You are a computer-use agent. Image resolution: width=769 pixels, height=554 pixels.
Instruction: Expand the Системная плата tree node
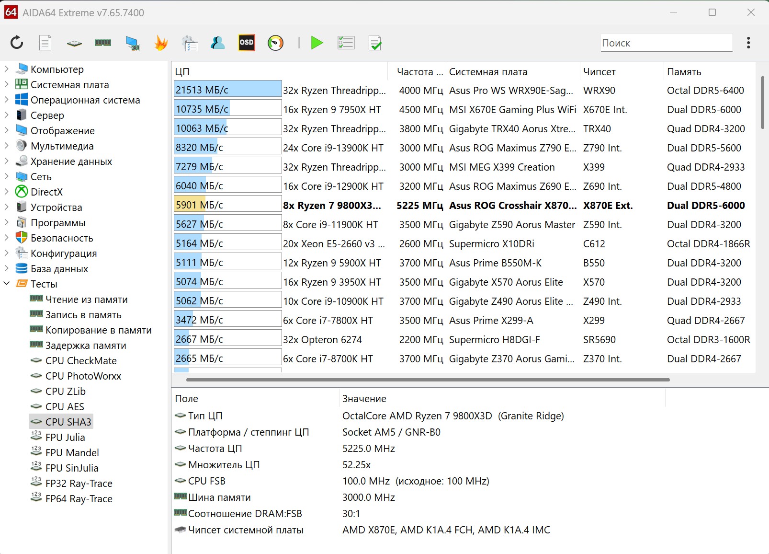[7, 84]
